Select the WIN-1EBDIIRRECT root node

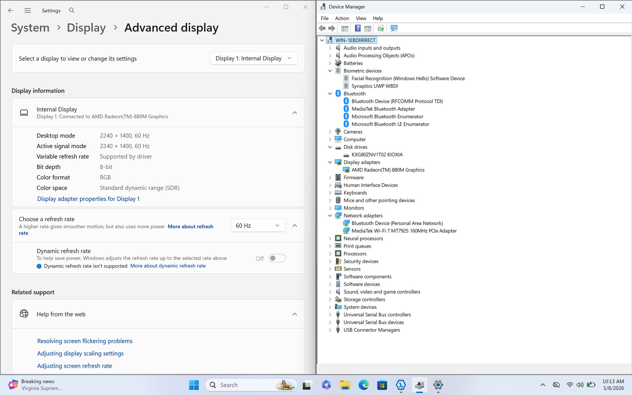click(355, 40)
